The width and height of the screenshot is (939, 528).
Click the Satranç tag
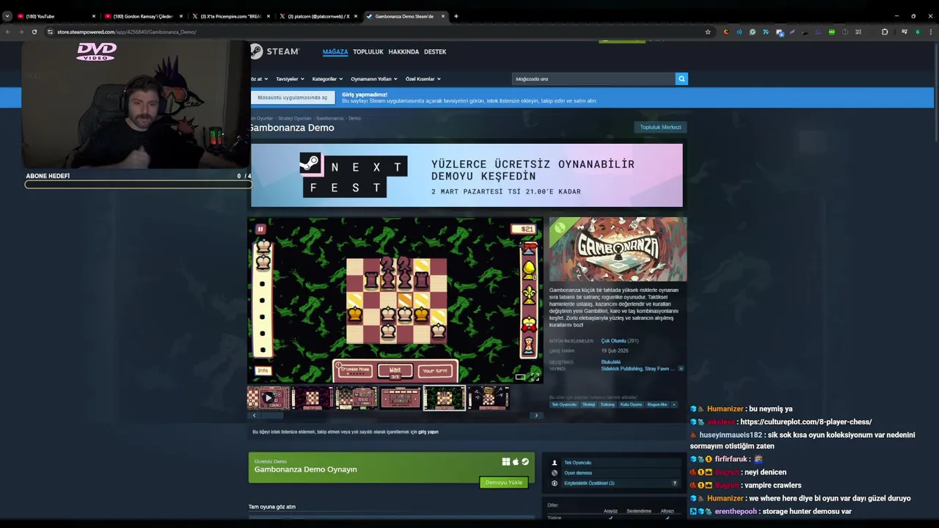(x=607, y=405)
